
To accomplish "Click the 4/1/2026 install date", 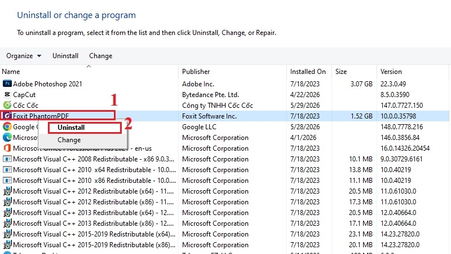I will coord(303,137).
